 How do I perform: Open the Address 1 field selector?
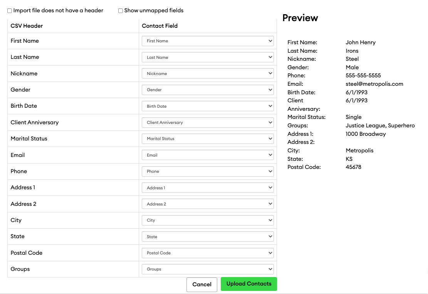coord(208,187)
